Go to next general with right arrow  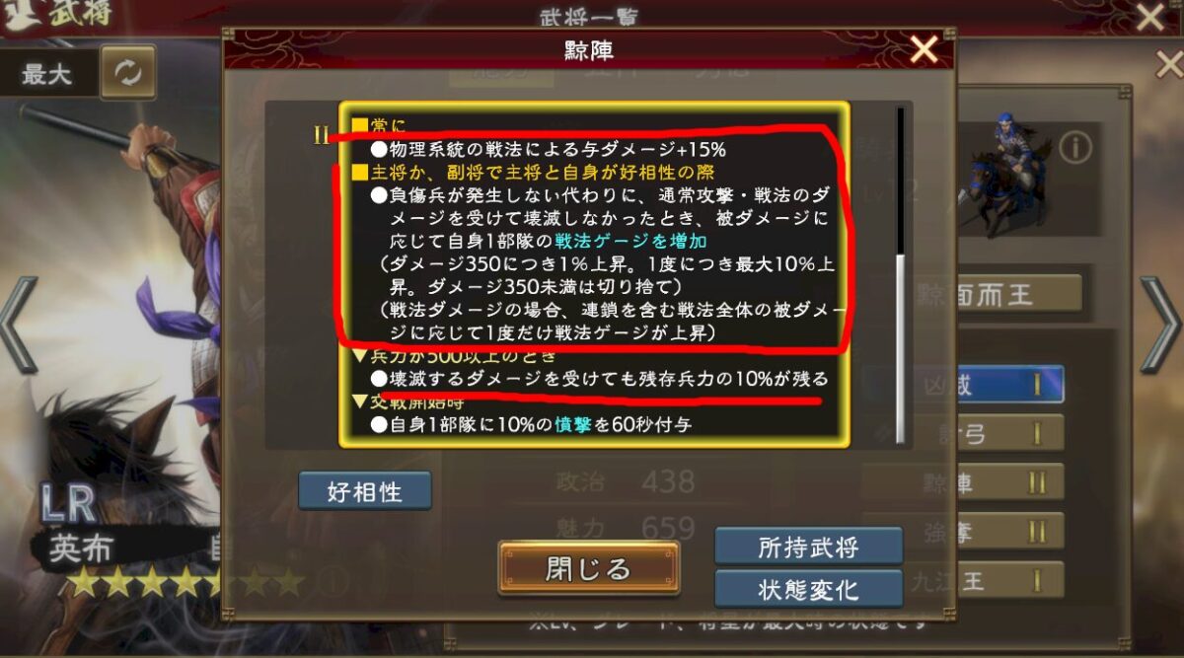(1160, 326)
